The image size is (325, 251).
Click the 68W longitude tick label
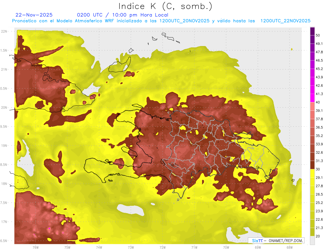point(289,247)
